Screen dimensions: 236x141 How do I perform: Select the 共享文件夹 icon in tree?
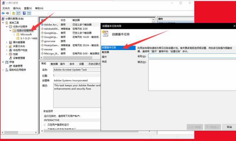click(x=11, y=46)
